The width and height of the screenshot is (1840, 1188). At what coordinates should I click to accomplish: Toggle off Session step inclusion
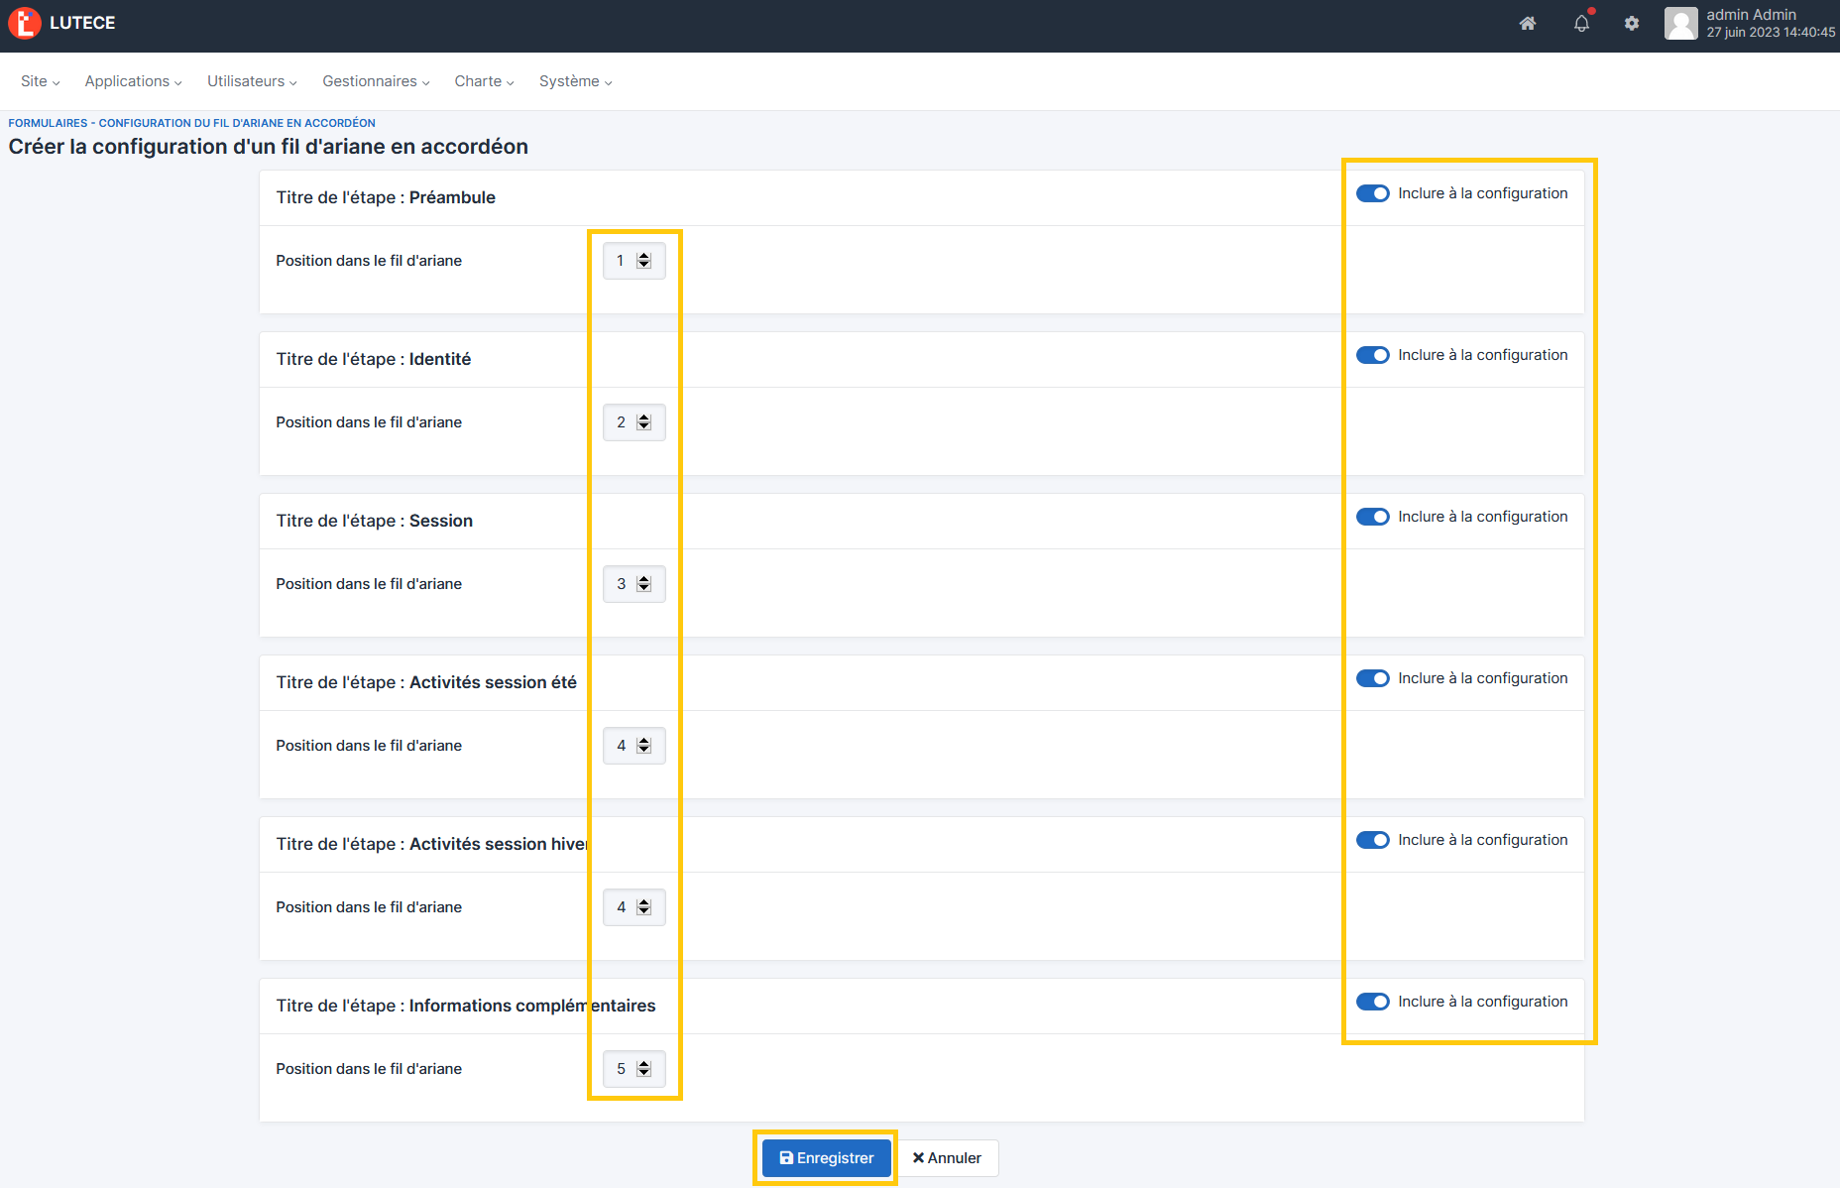[x=1373, y=517]
